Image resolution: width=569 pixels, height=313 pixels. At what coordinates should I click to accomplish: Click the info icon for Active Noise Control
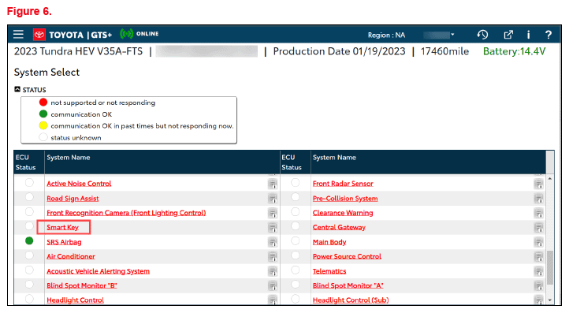click(273, 184)
